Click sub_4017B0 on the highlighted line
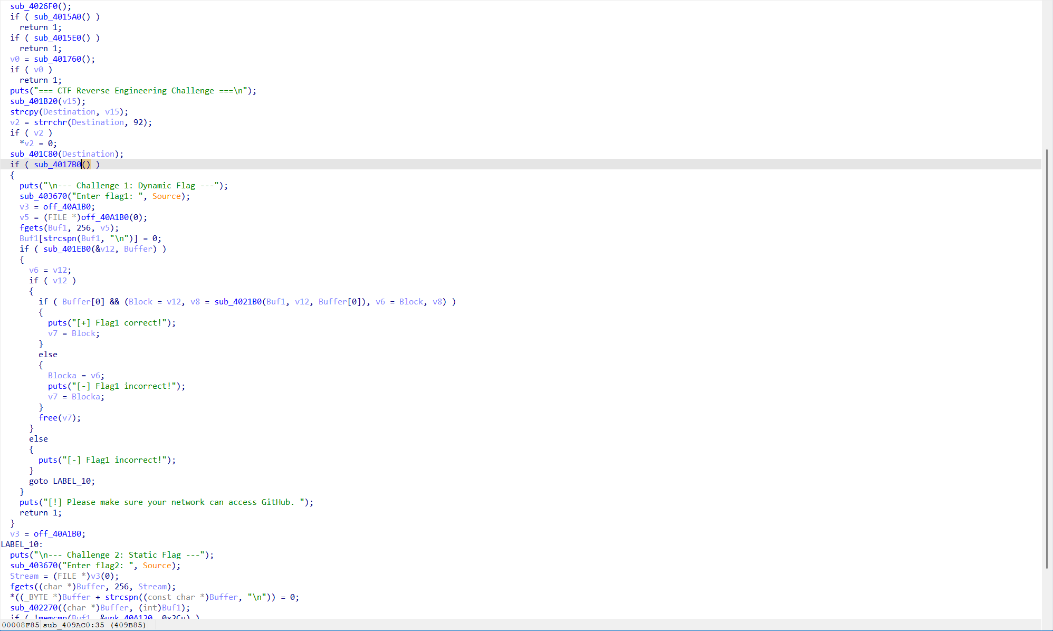 pos(58,165)
